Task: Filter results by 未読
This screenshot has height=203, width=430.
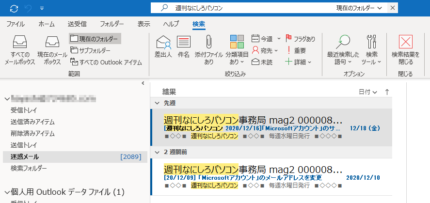Action: coord(262,62)
